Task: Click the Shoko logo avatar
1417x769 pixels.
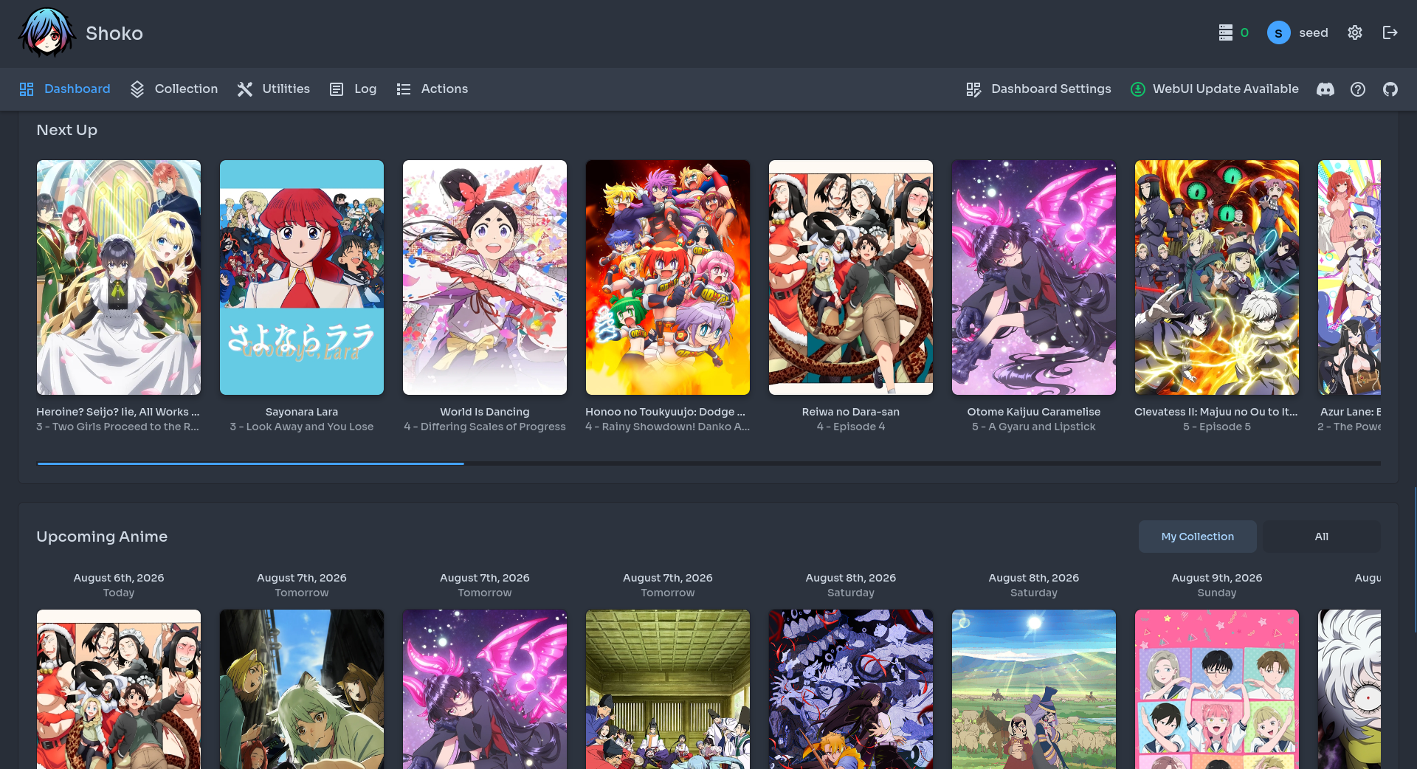Action: click(46, 33)
